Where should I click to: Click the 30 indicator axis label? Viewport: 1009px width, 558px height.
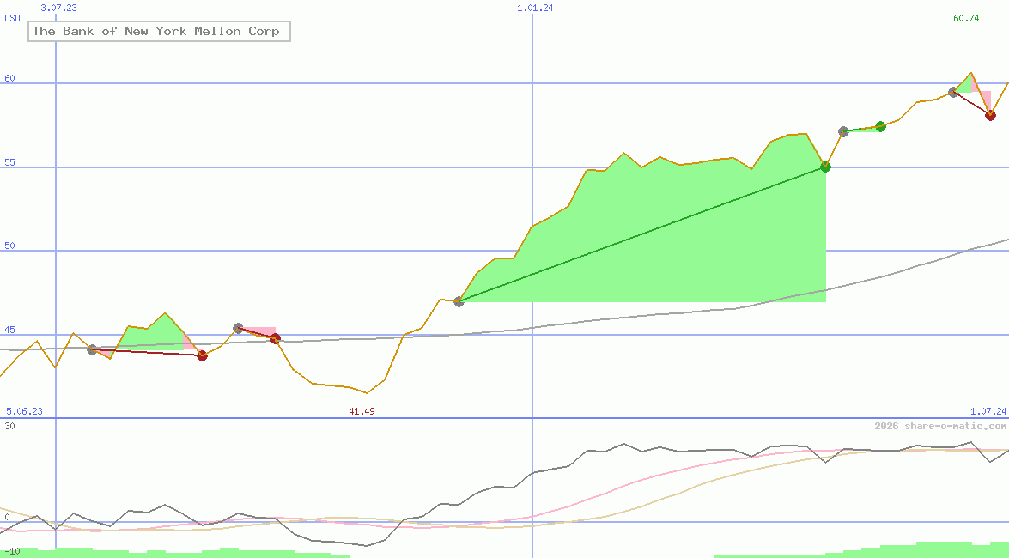point(9,426)
